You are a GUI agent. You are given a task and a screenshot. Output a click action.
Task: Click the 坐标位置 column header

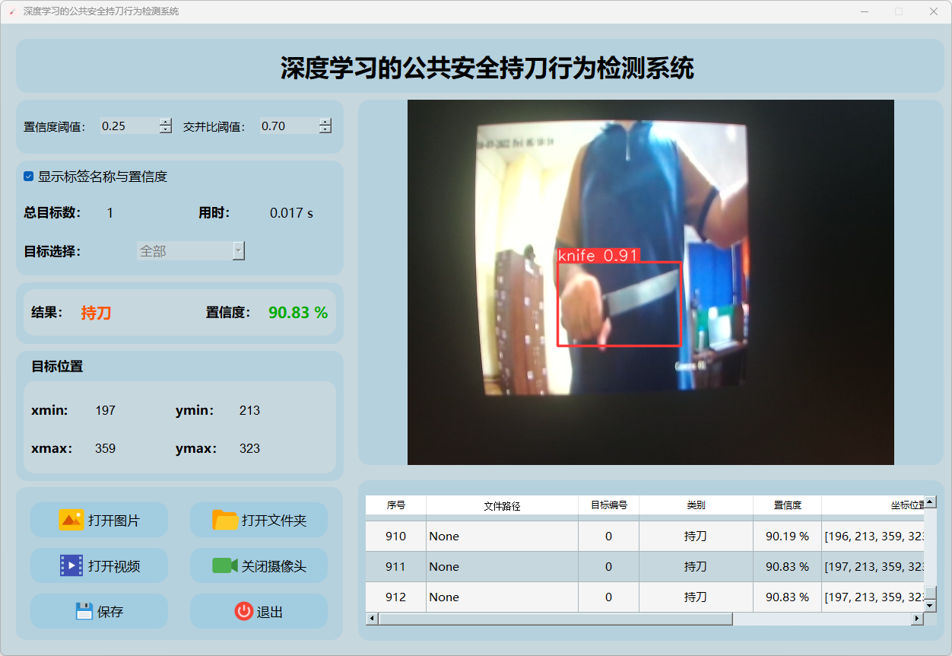click(873, 505)
